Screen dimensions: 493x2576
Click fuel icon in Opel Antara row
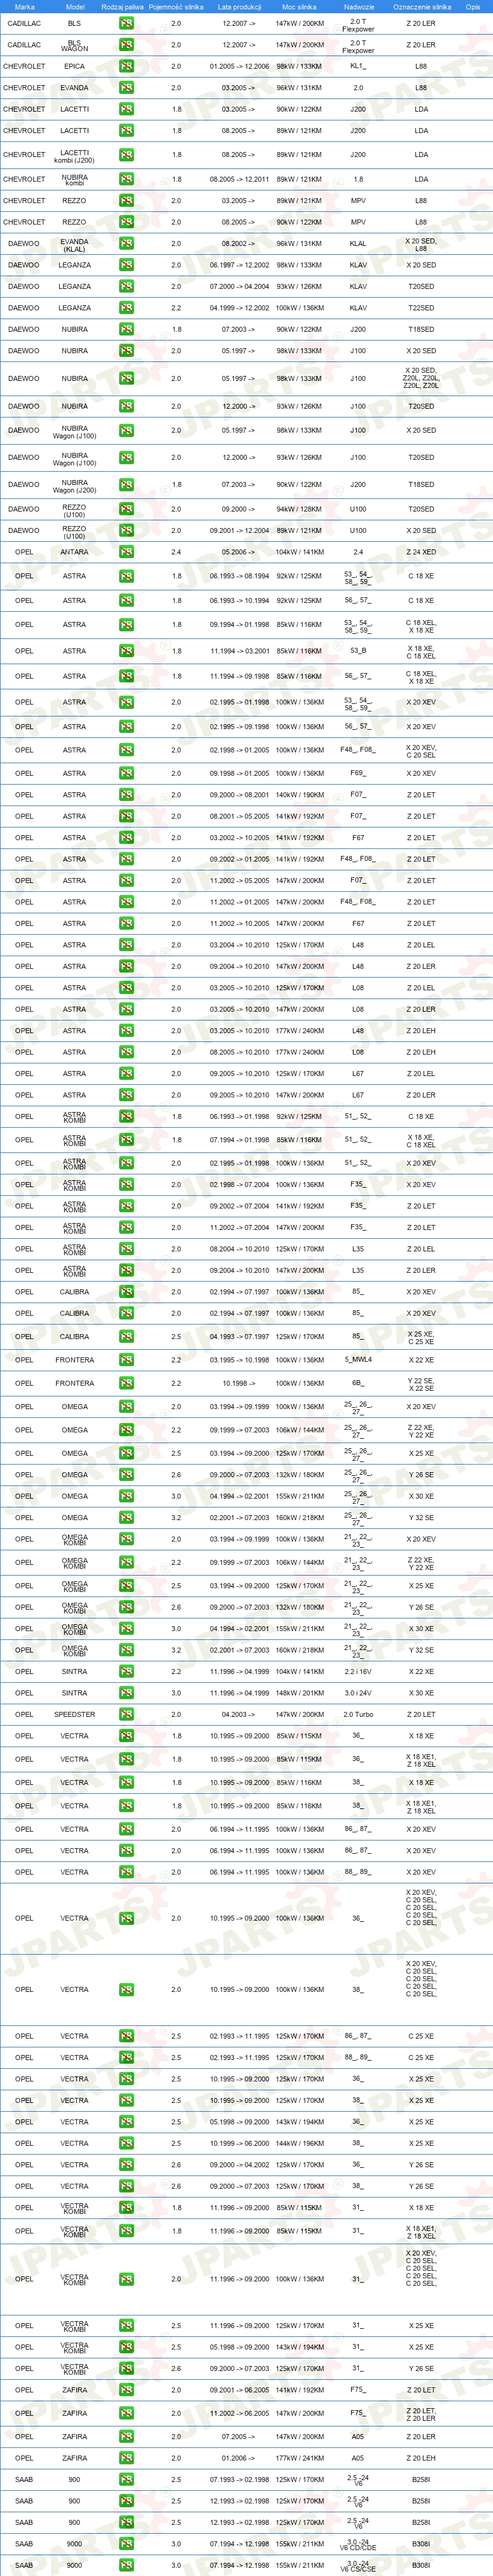tap(126, 552)
